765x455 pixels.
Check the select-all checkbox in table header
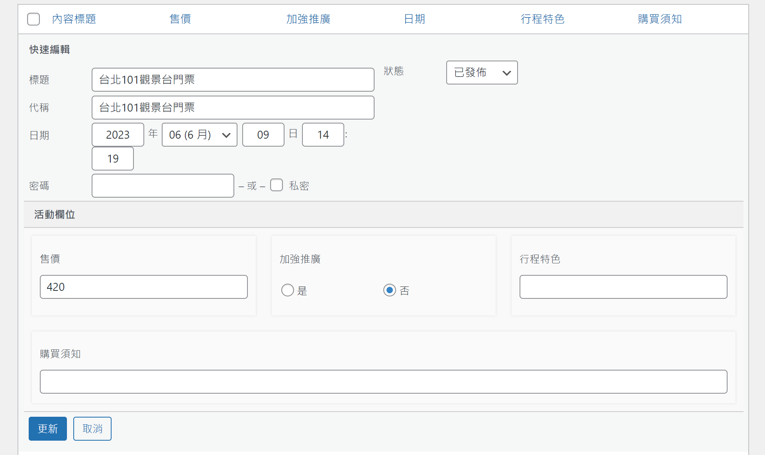(x=33, y=19)
